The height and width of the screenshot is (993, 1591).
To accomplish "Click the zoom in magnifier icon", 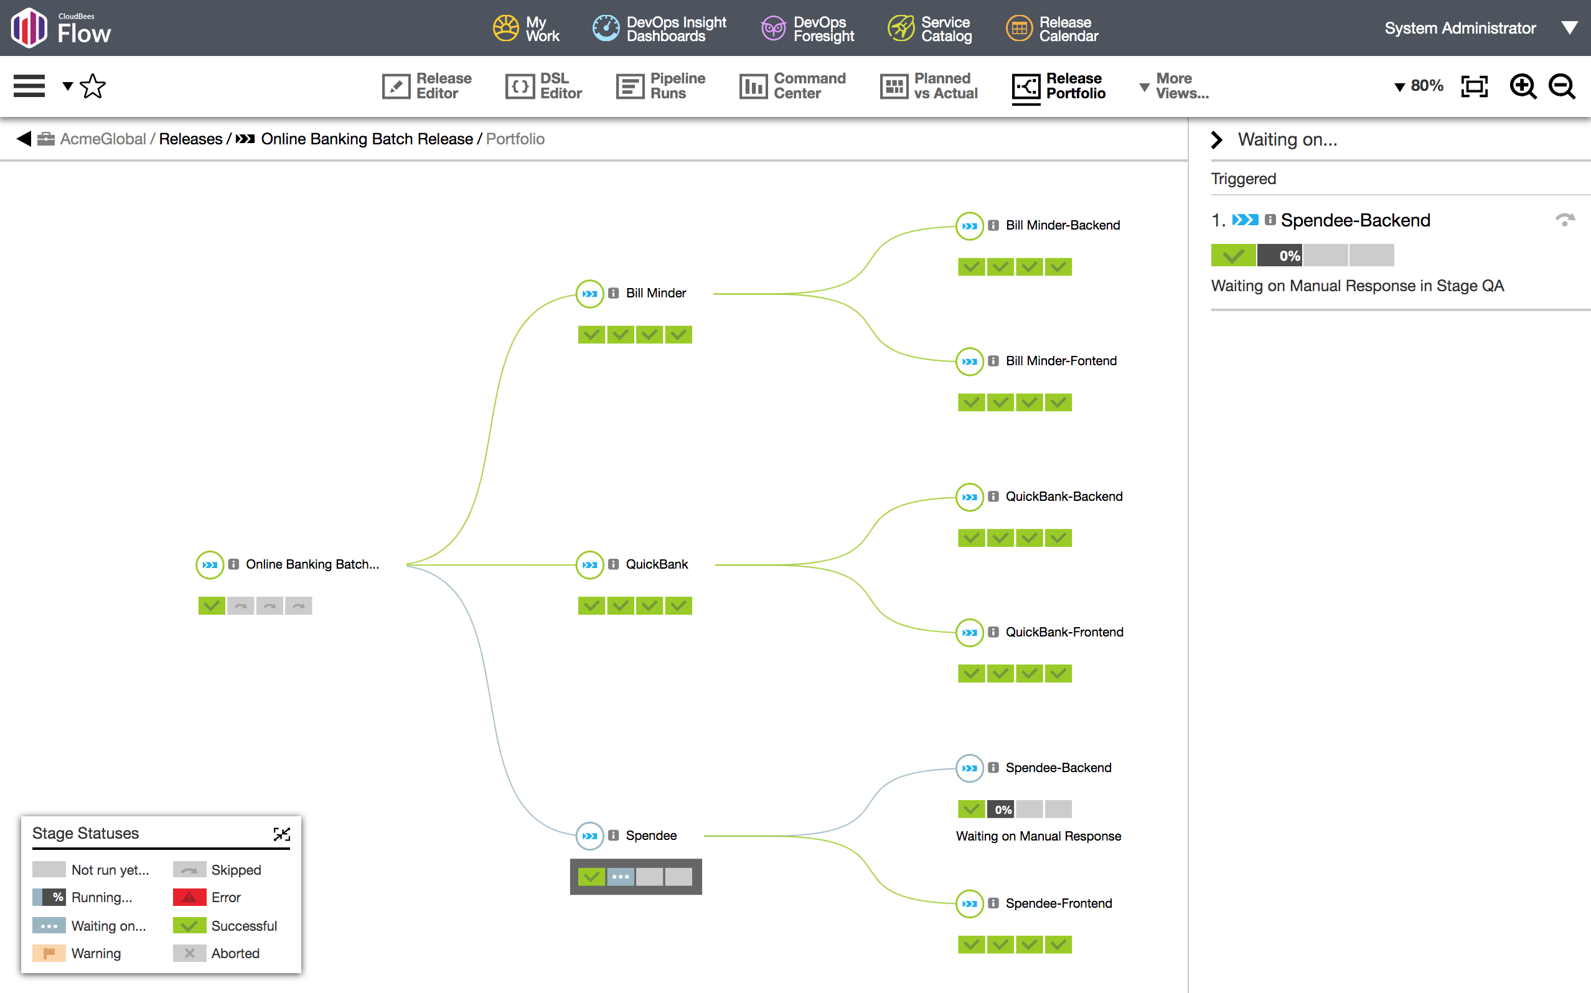I will [1522, 86].
